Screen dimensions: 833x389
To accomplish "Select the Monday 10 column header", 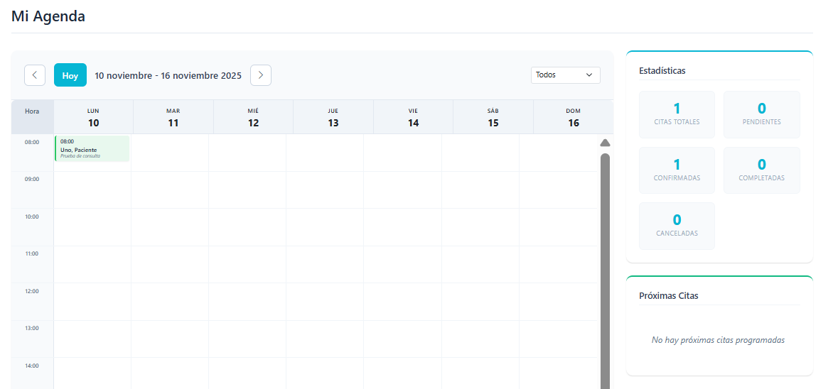I will 93,117.
